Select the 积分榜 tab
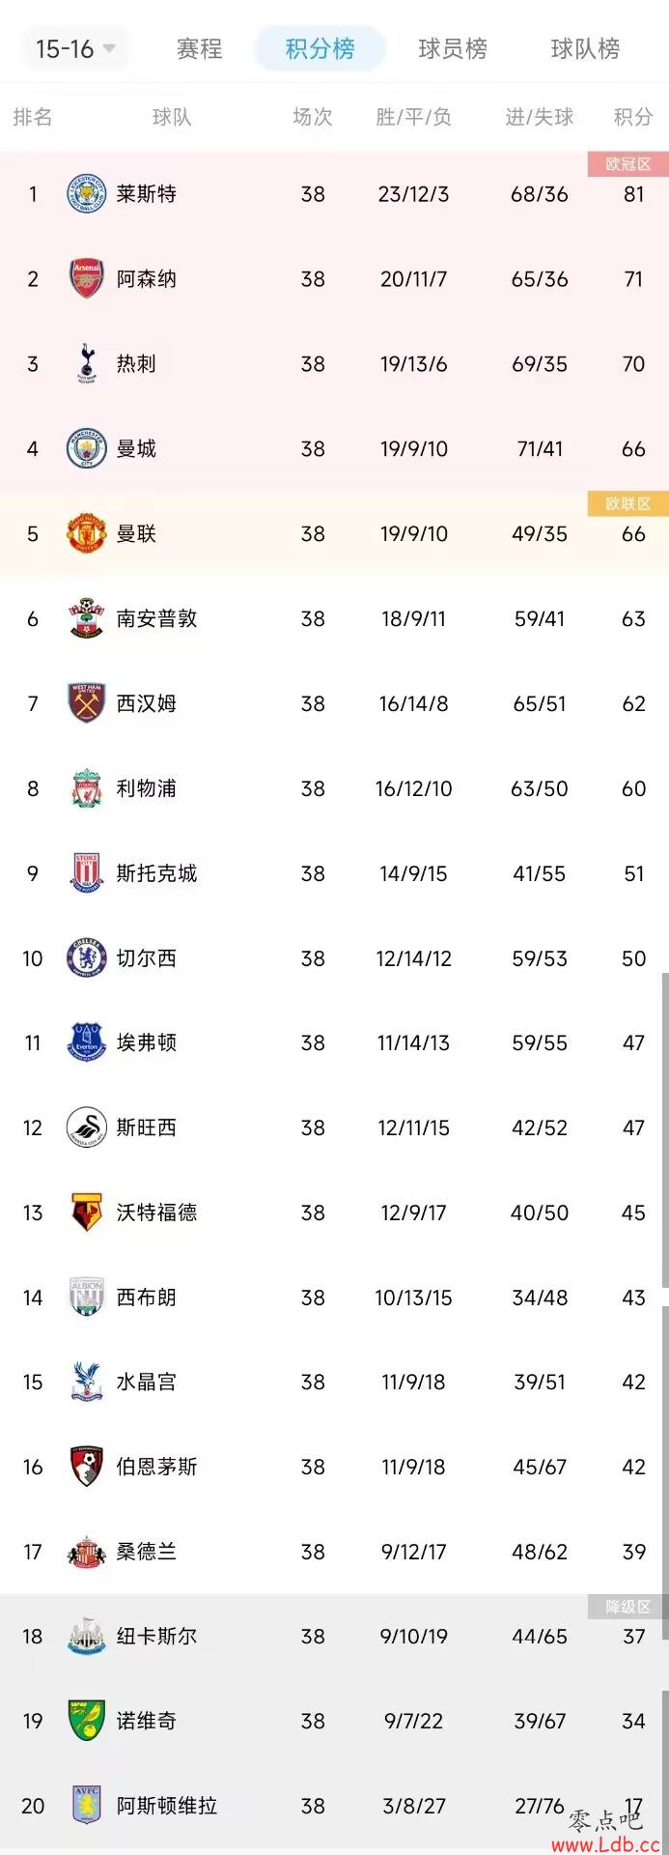 tap(320, 48)
